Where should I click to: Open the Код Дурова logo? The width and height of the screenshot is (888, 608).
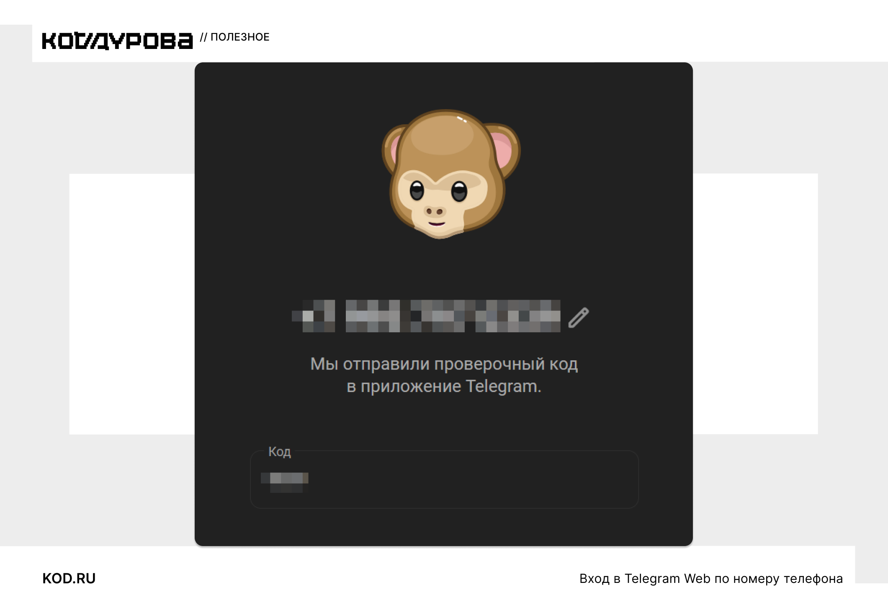[x=117, y=41]
